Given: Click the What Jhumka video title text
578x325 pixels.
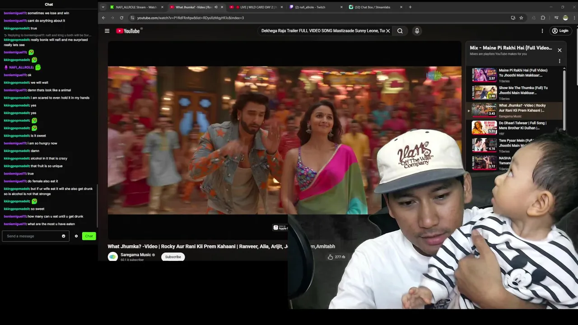Looking at the screenshot, I should (x=221, y=246).
